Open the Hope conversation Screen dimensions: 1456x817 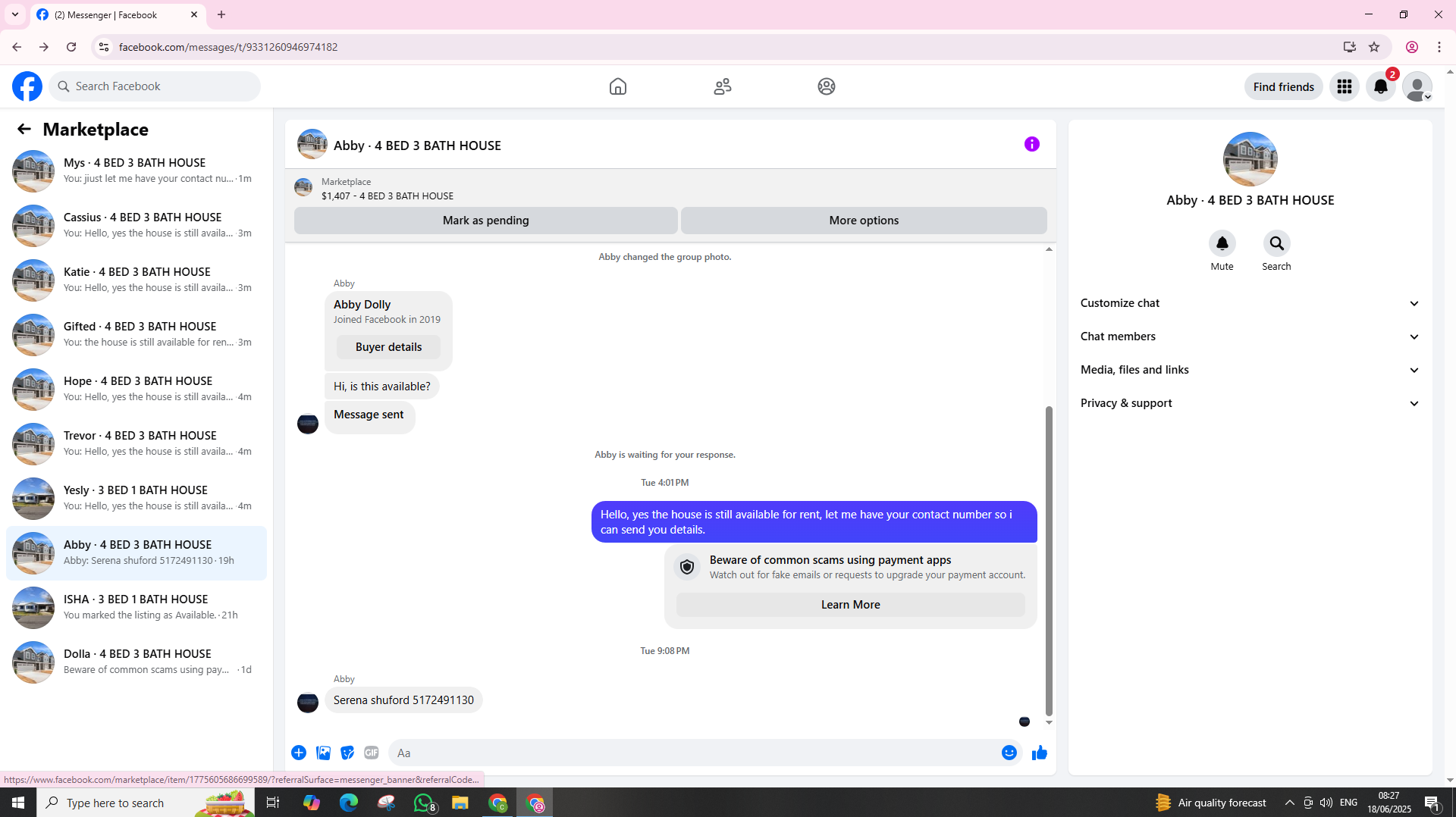click(136, 389)
